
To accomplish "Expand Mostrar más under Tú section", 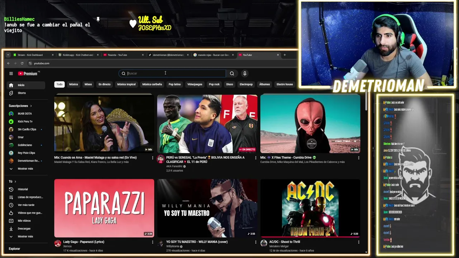I will [x=25, y=236].
